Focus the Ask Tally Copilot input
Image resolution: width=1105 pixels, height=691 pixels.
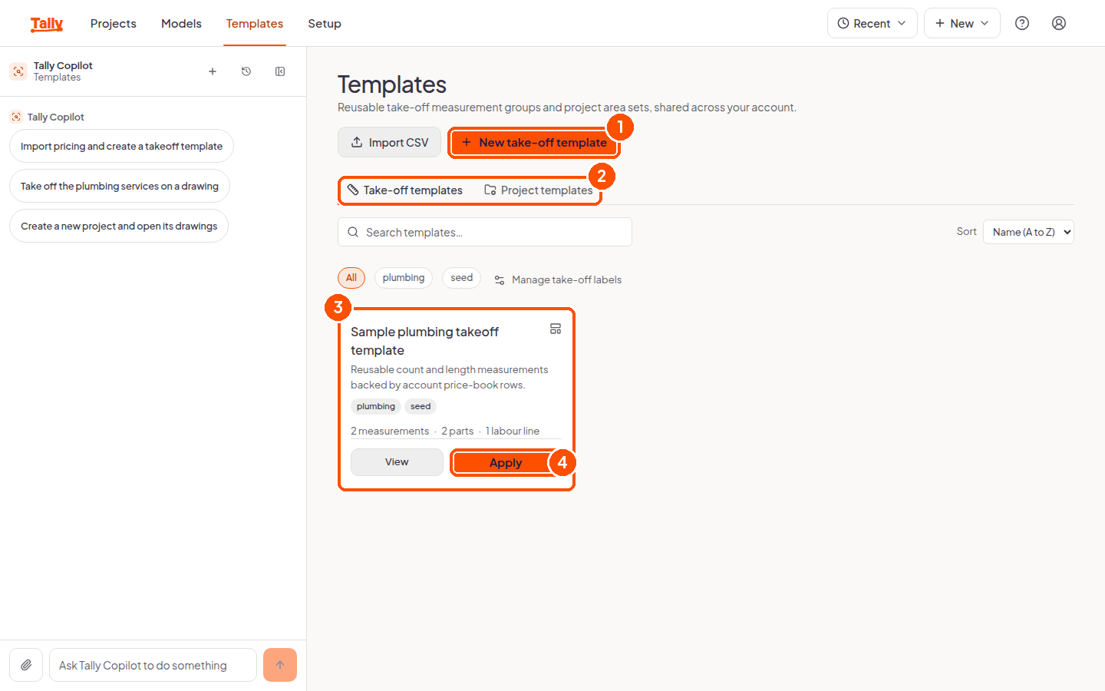tap(153, 665)
